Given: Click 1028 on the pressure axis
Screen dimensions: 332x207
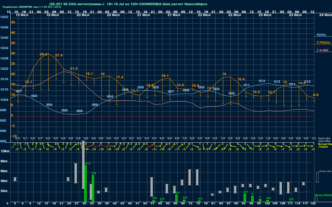Looking at the screenshot, I should [x=4, y=58].
